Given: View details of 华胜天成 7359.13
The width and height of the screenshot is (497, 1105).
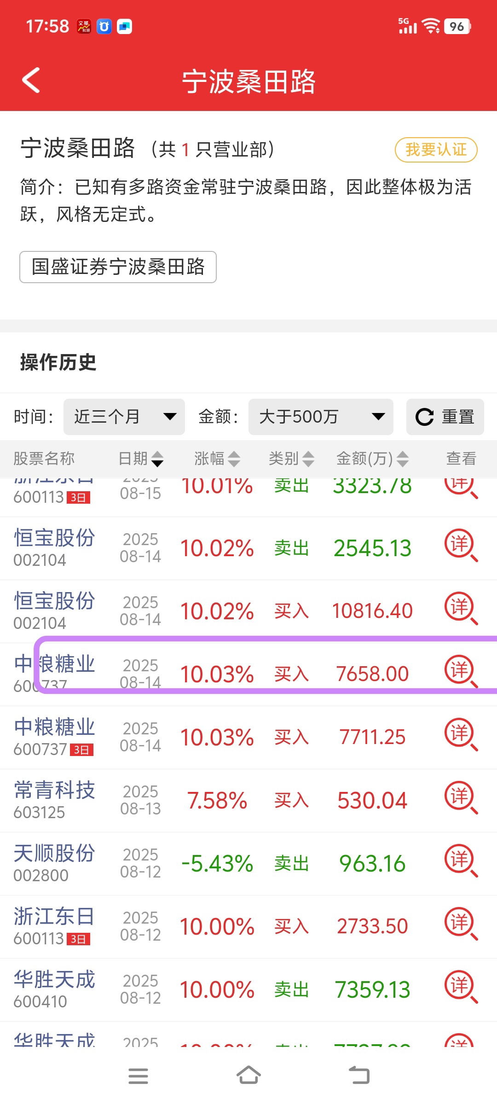Looking at the screenshot, I should click(x=461, y=988).
